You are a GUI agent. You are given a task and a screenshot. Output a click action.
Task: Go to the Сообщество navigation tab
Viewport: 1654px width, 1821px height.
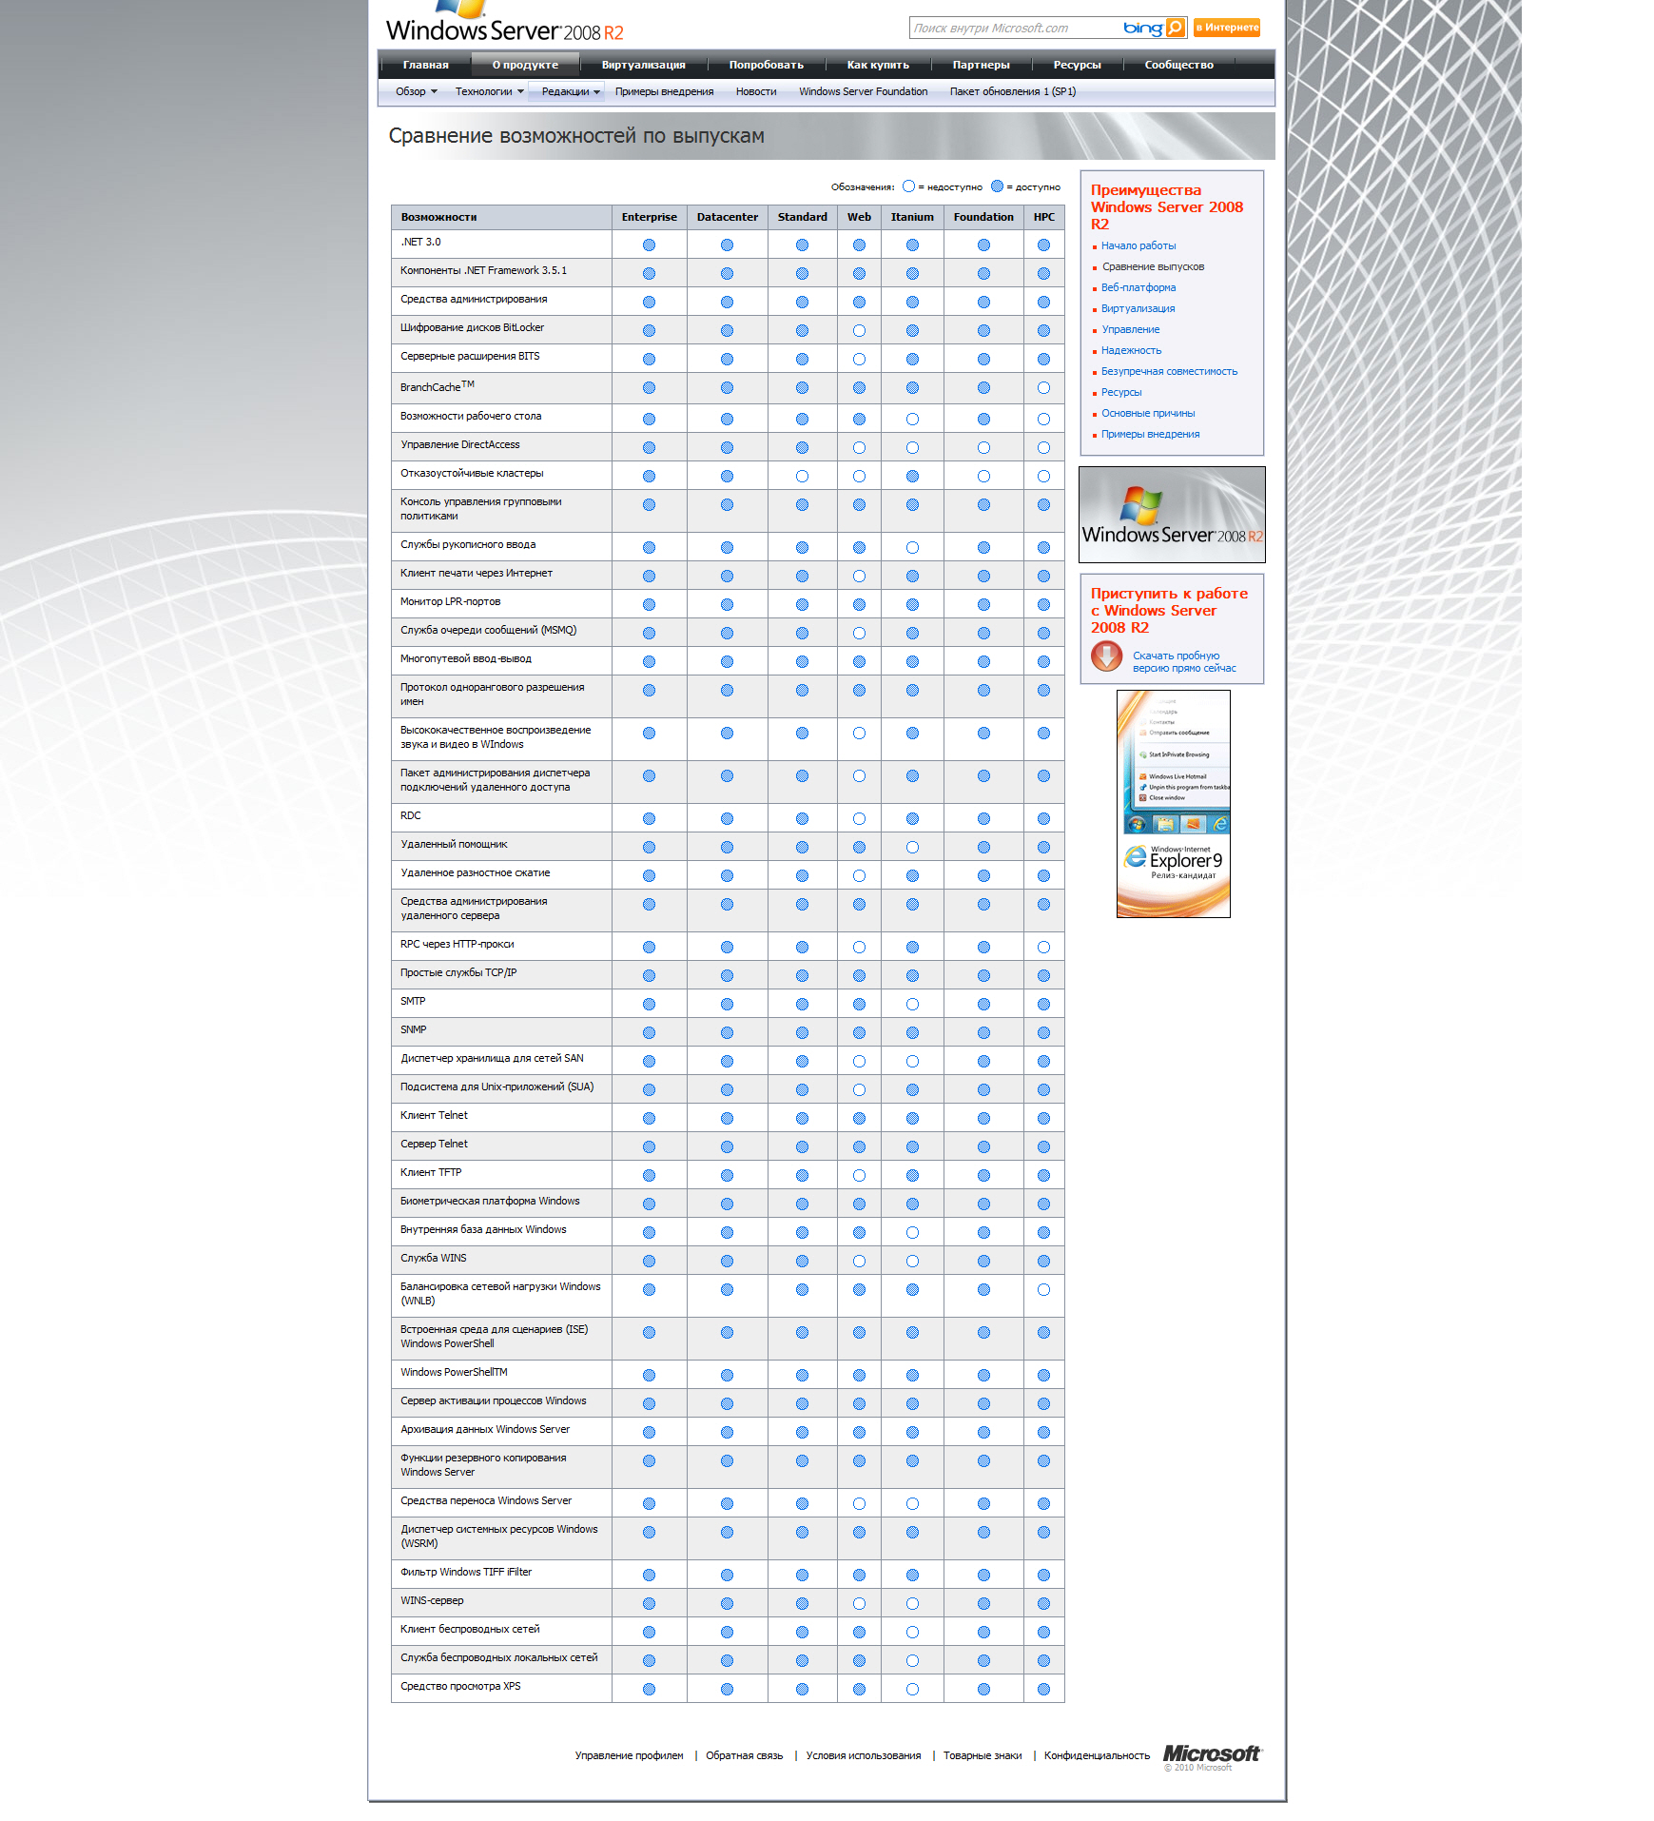pyautogui.click(x=1178, y=65)
